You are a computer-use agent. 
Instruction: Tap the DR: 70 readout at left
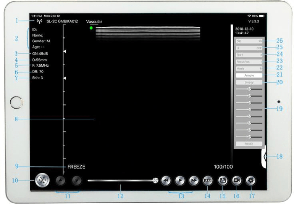38,72
